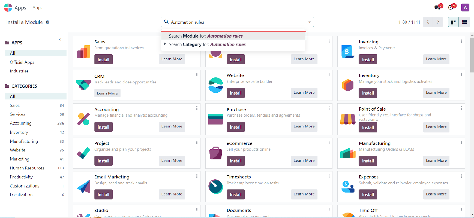Click the Studio module title
This screenshot has height=218, width=474.
click(101, 210)
